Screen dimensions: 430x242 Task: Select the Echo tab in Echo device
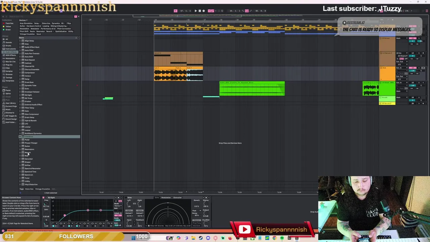tap(156, 198)
